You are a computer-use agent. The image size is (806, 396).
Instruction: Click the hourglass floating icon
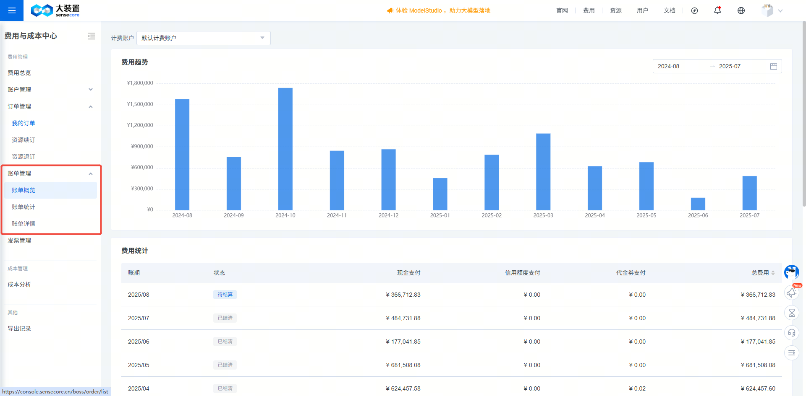[x=792, y=313]
